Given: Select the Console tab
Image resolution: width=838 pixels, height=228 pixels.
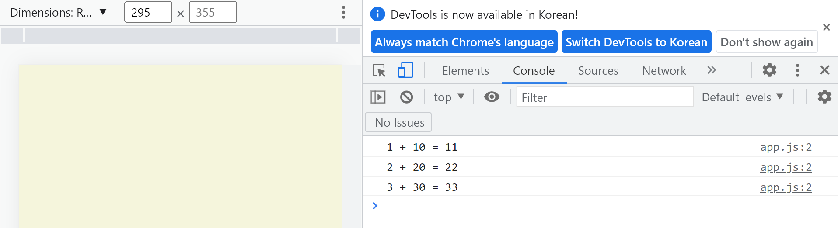Looking at the screenshot, I should [x=534, y=71].
